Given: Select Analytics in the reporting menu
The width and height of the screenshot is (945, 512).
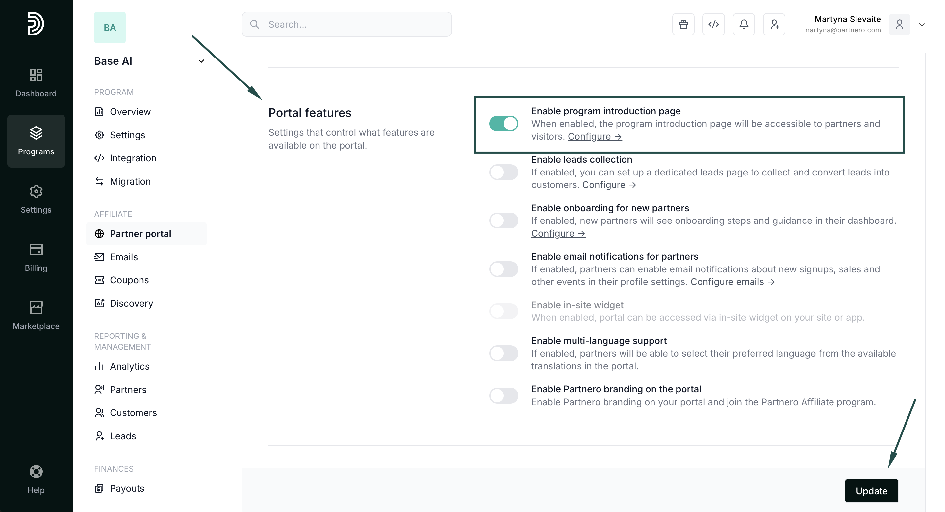Looking at the screenshot, I should pyautogui.click(x=130, y=366).
